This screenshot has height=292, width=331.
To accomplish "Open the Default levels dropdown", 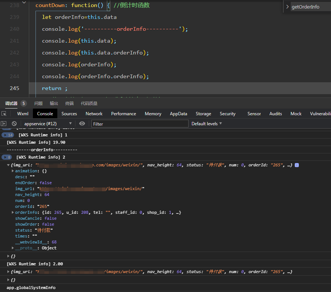I will pyautogui.click(x=207, y=124).
